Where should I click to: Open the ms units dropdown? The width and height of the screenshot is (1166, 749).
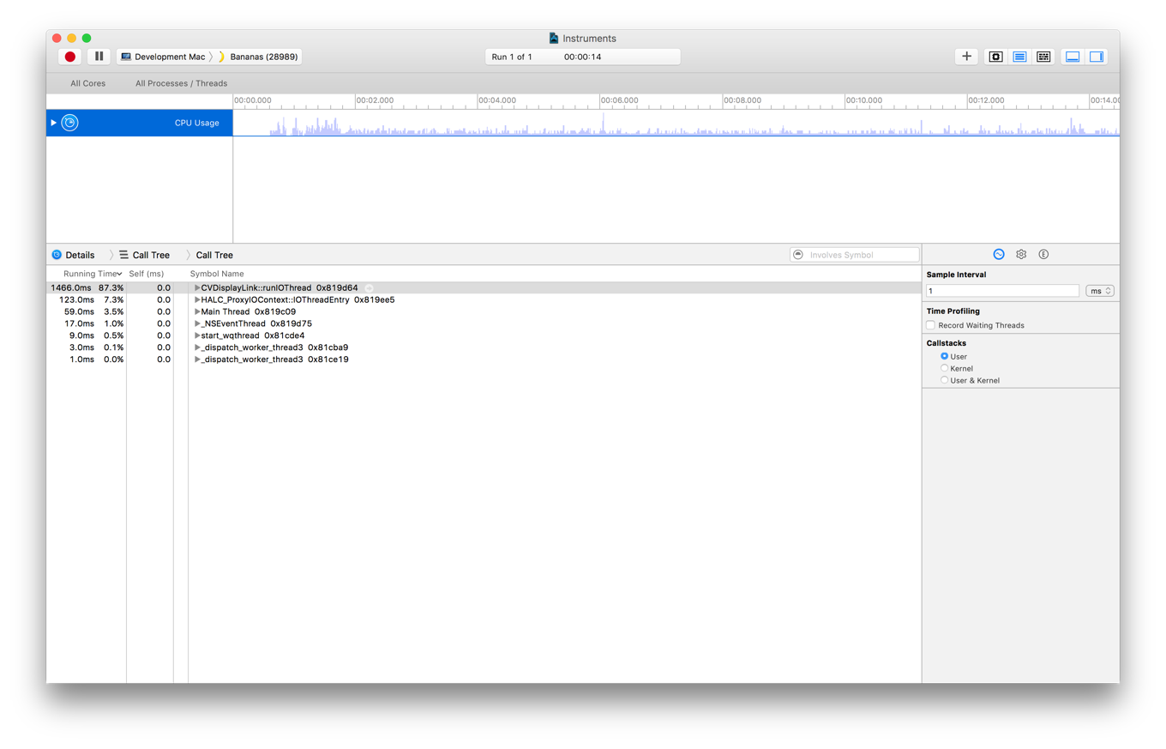pos(1100,290)
